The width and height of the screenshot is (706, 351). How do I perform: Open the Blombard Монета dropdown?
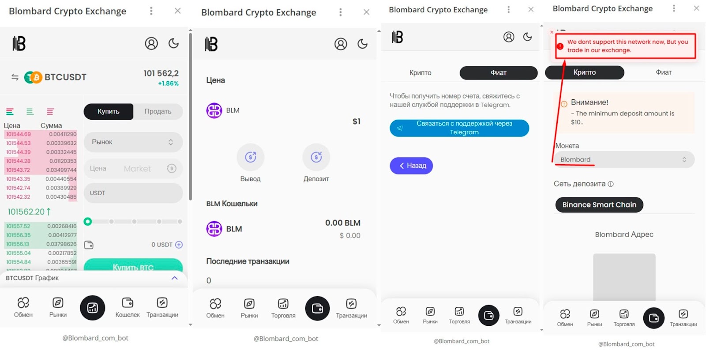[624, 159]
